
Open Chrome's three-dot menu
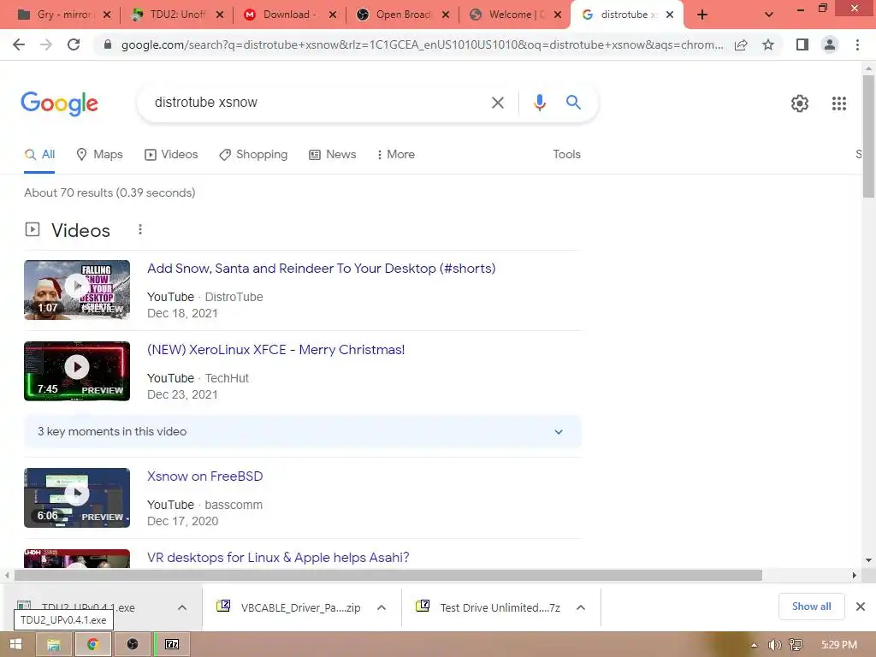(x=857, y=44)
